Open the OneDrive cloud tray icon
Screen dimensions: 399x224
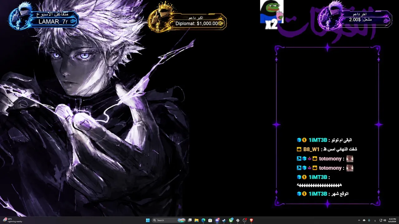[x=364, y=220]
